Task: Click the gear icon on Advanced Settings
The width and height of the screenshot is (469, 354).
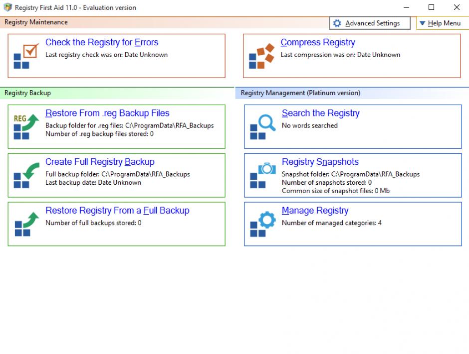Action: click(x=337, y=23)
